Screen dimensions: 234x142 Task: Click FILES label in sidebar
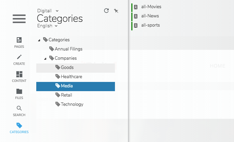point(19,98)
